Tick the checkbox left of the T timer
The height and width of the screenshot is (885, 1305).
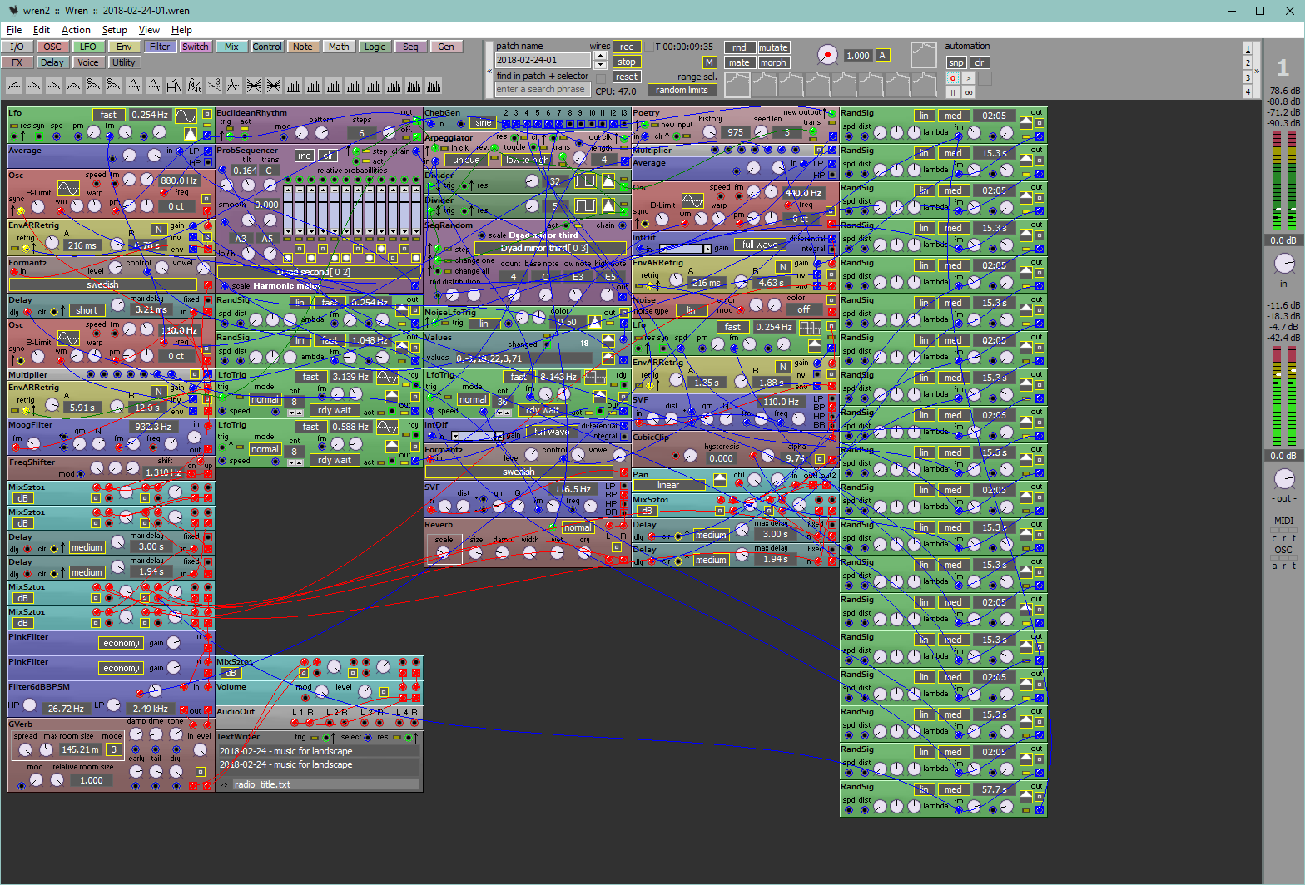(649, 47)
